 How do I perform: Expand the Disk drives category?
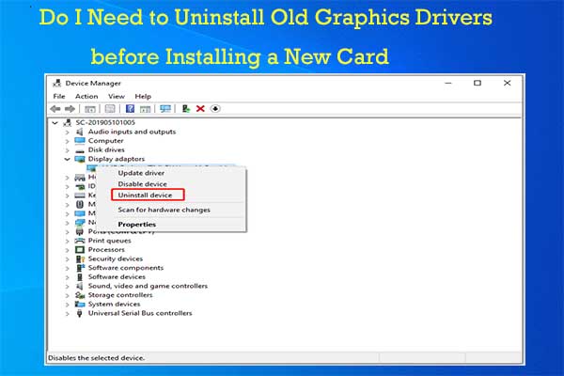(68, 149)
